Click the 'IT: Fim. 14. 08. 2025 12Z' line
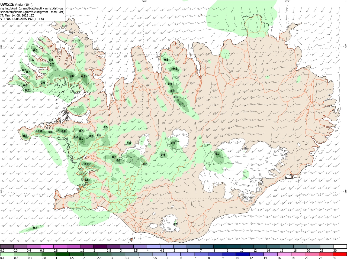The height and width of the screenshot is (260, 347). pyautogui.click(x=17, y=15)
